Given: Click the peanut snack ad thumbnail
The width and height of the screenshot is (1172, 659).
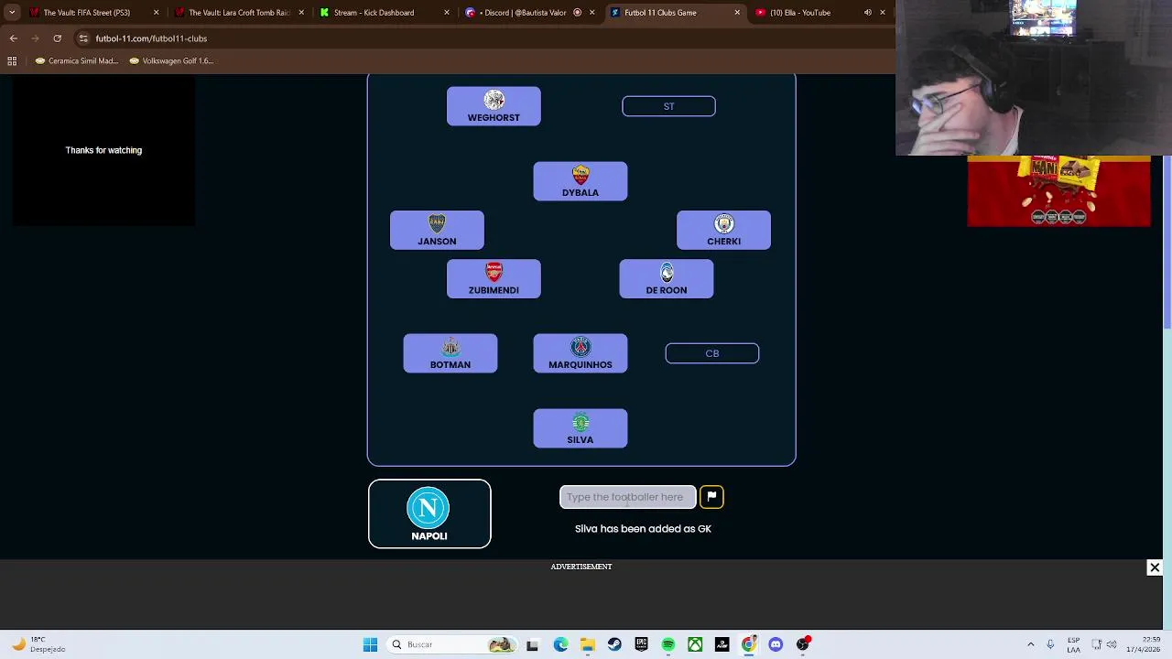Looking at the screenshot, I should [1058, 191].
